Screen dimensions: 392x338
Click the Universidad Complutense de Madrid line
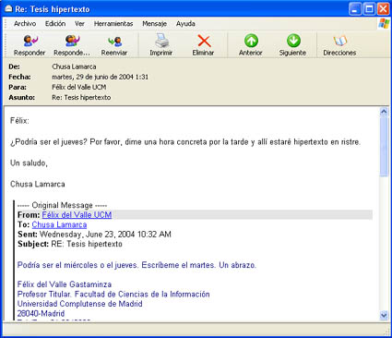pos(80,304)
